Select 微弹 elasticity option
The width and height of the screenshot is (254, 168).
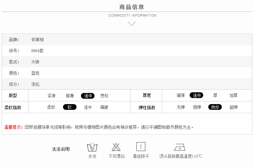[197, 107]
